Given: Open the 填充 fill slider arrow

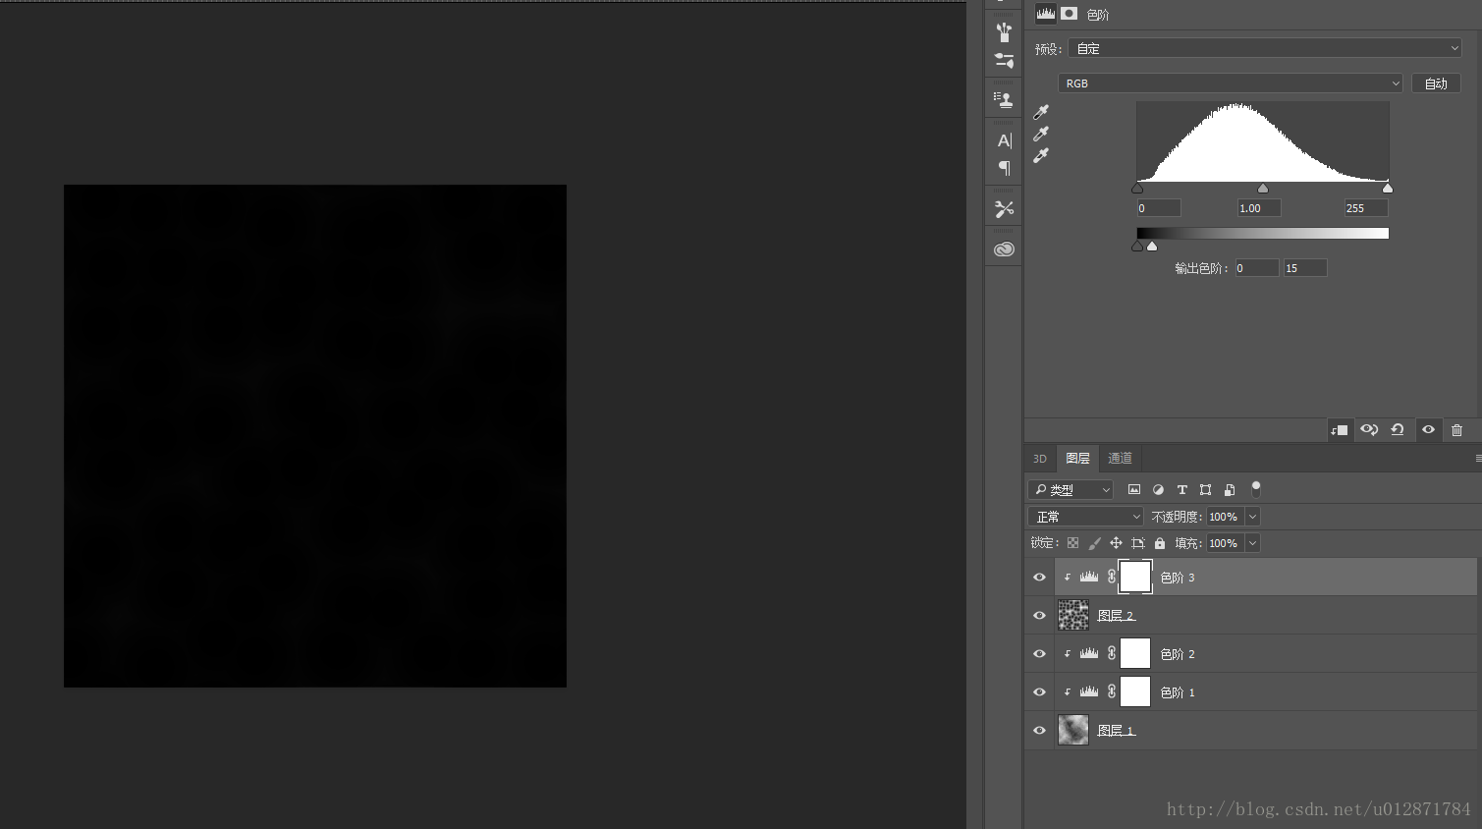Looking at the screenshot, I should pyautogui.click(x=1252, y=543).
